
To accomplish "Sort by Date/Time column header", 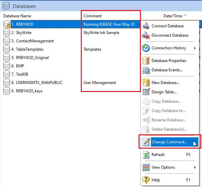I will [x=173, y=16].
